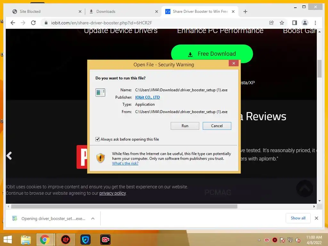Click the horizontal scrollbar right arrow
Screen dimensions: 328x246
(x=314, y=207)
